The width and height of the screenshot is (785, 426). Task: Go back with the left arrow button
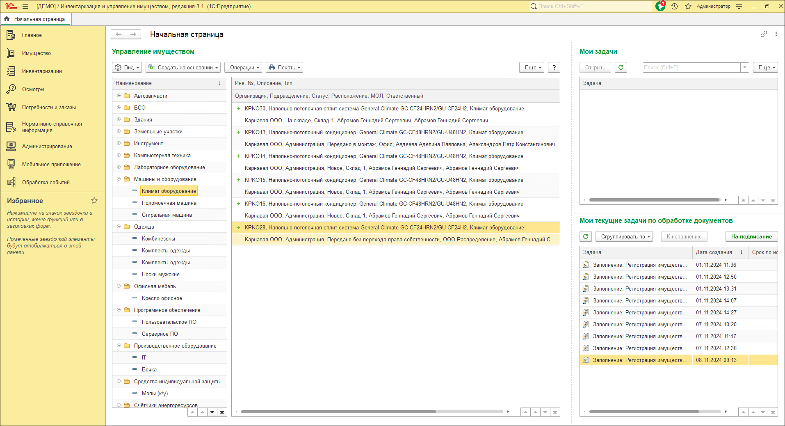(119, 34)
